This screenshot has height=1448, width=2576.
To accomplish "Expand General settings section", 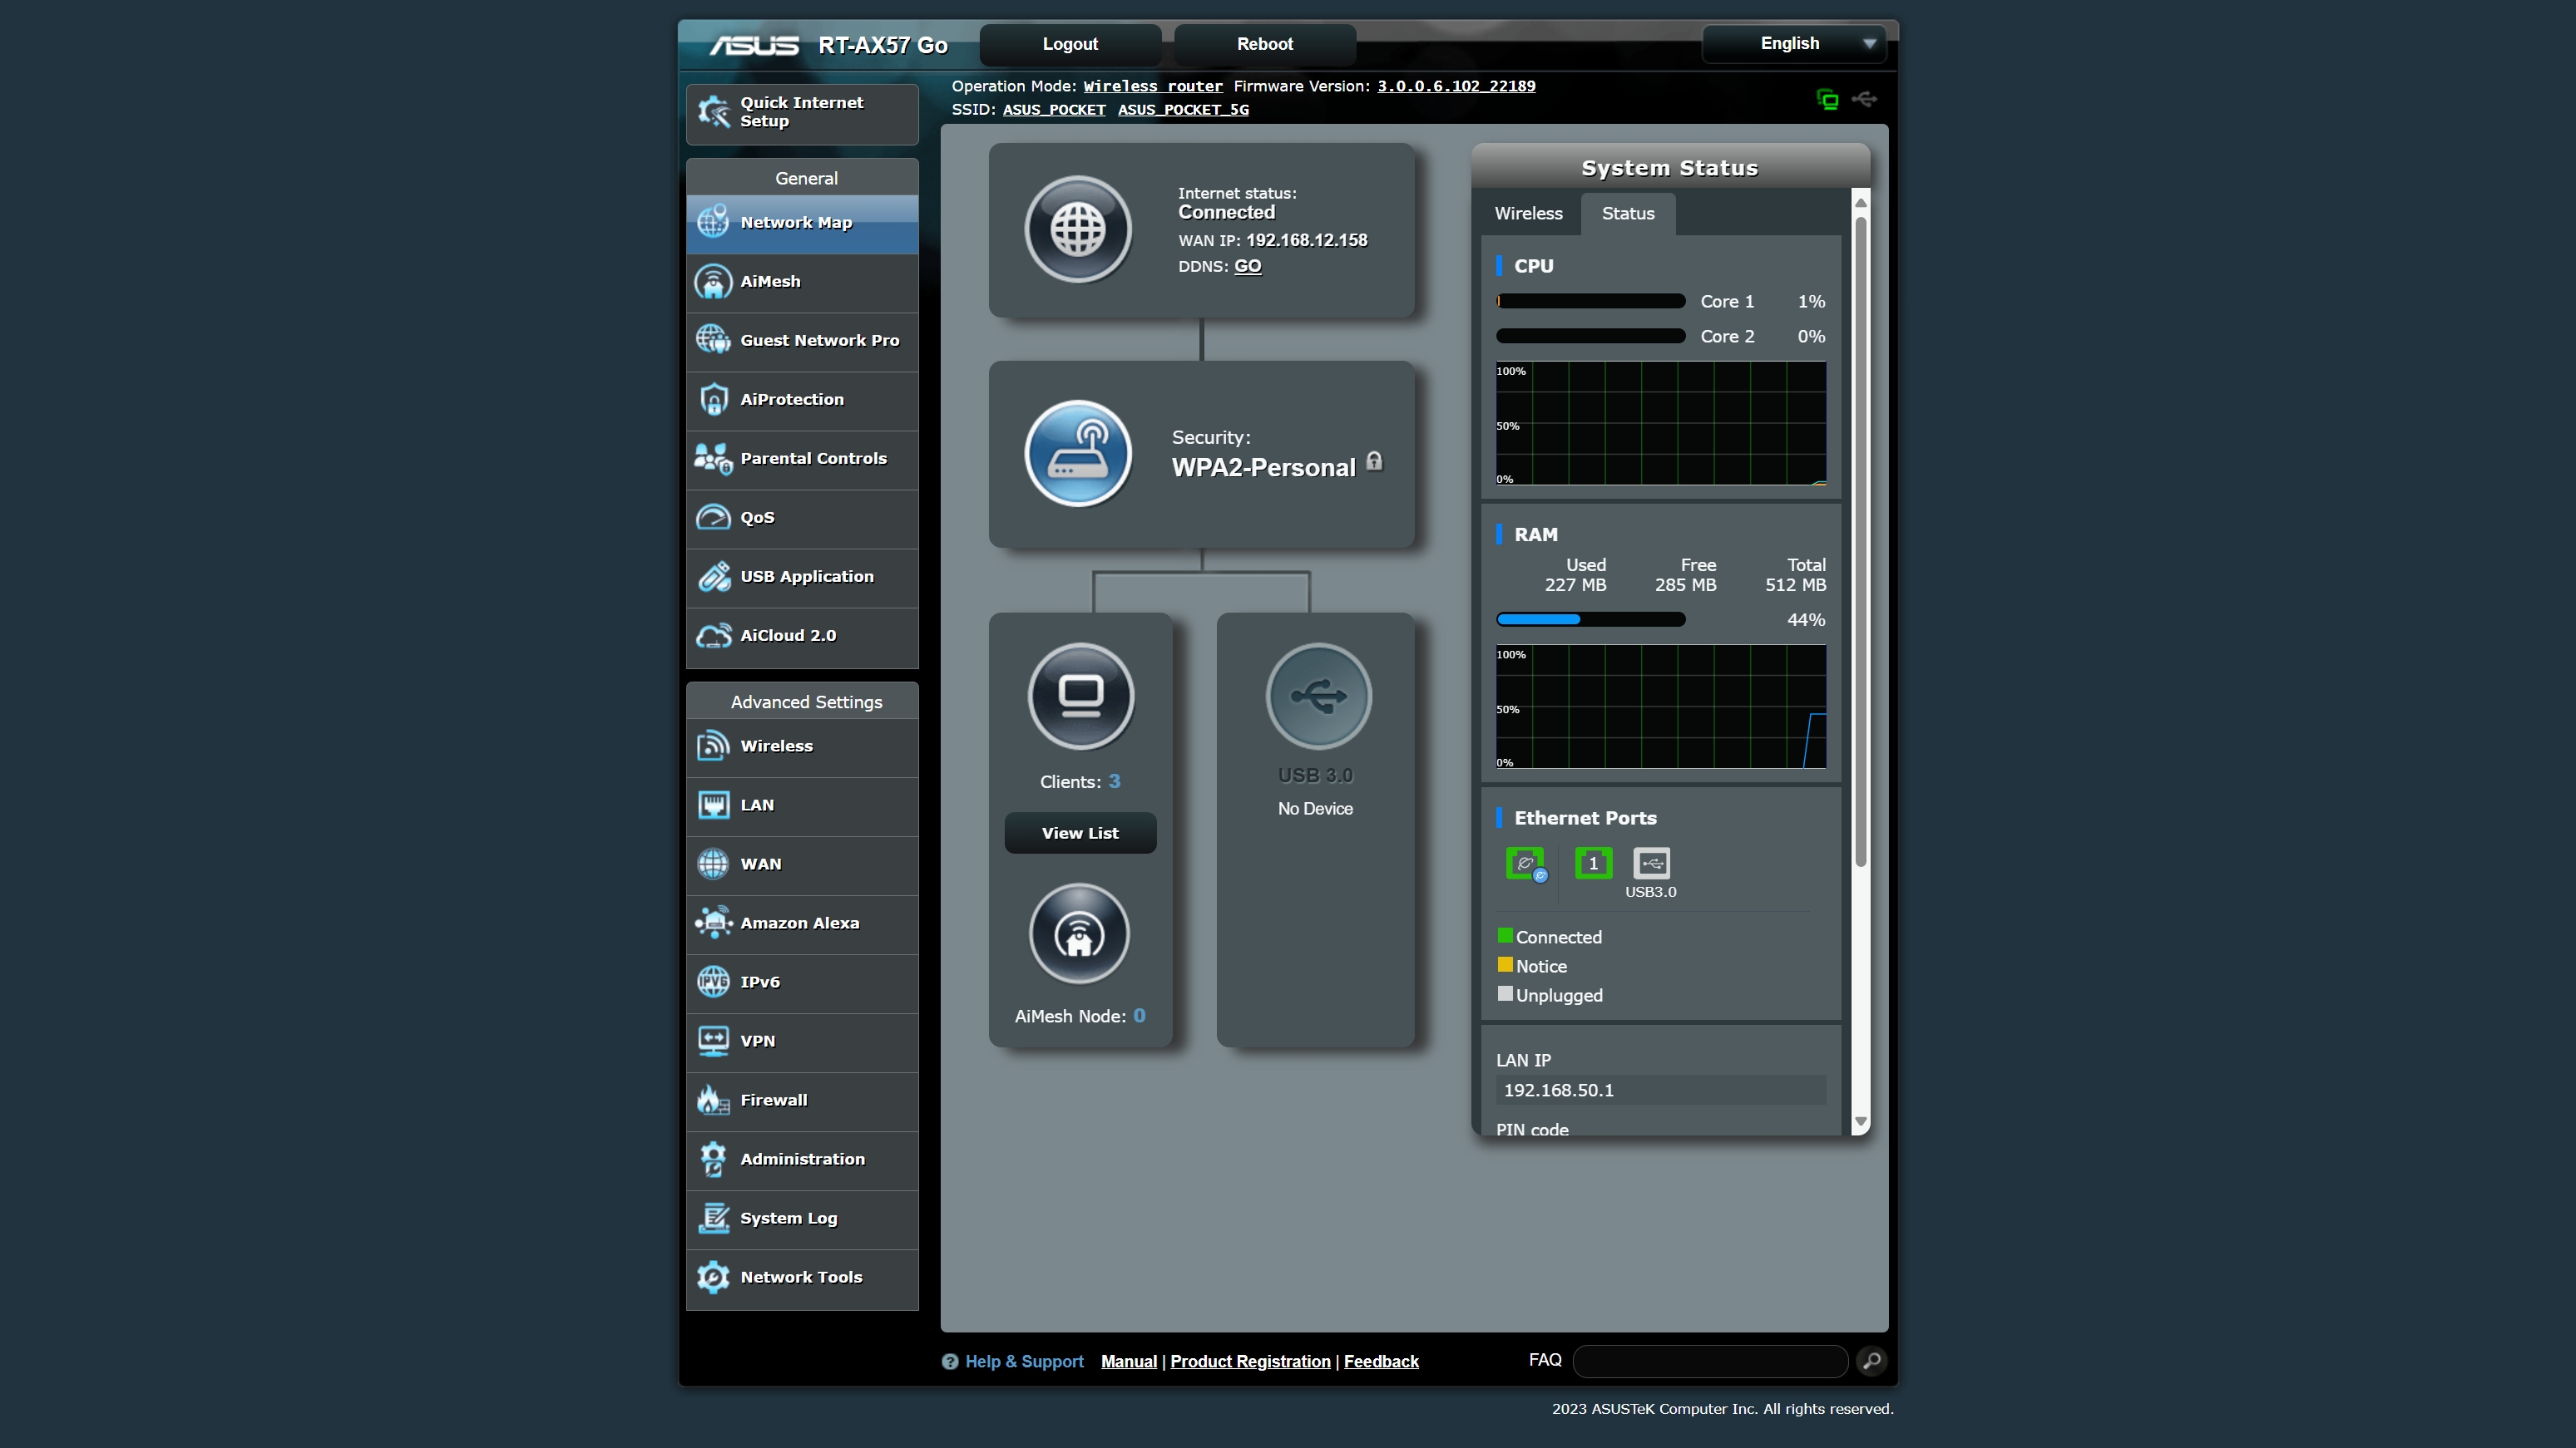I will point(805,177).
